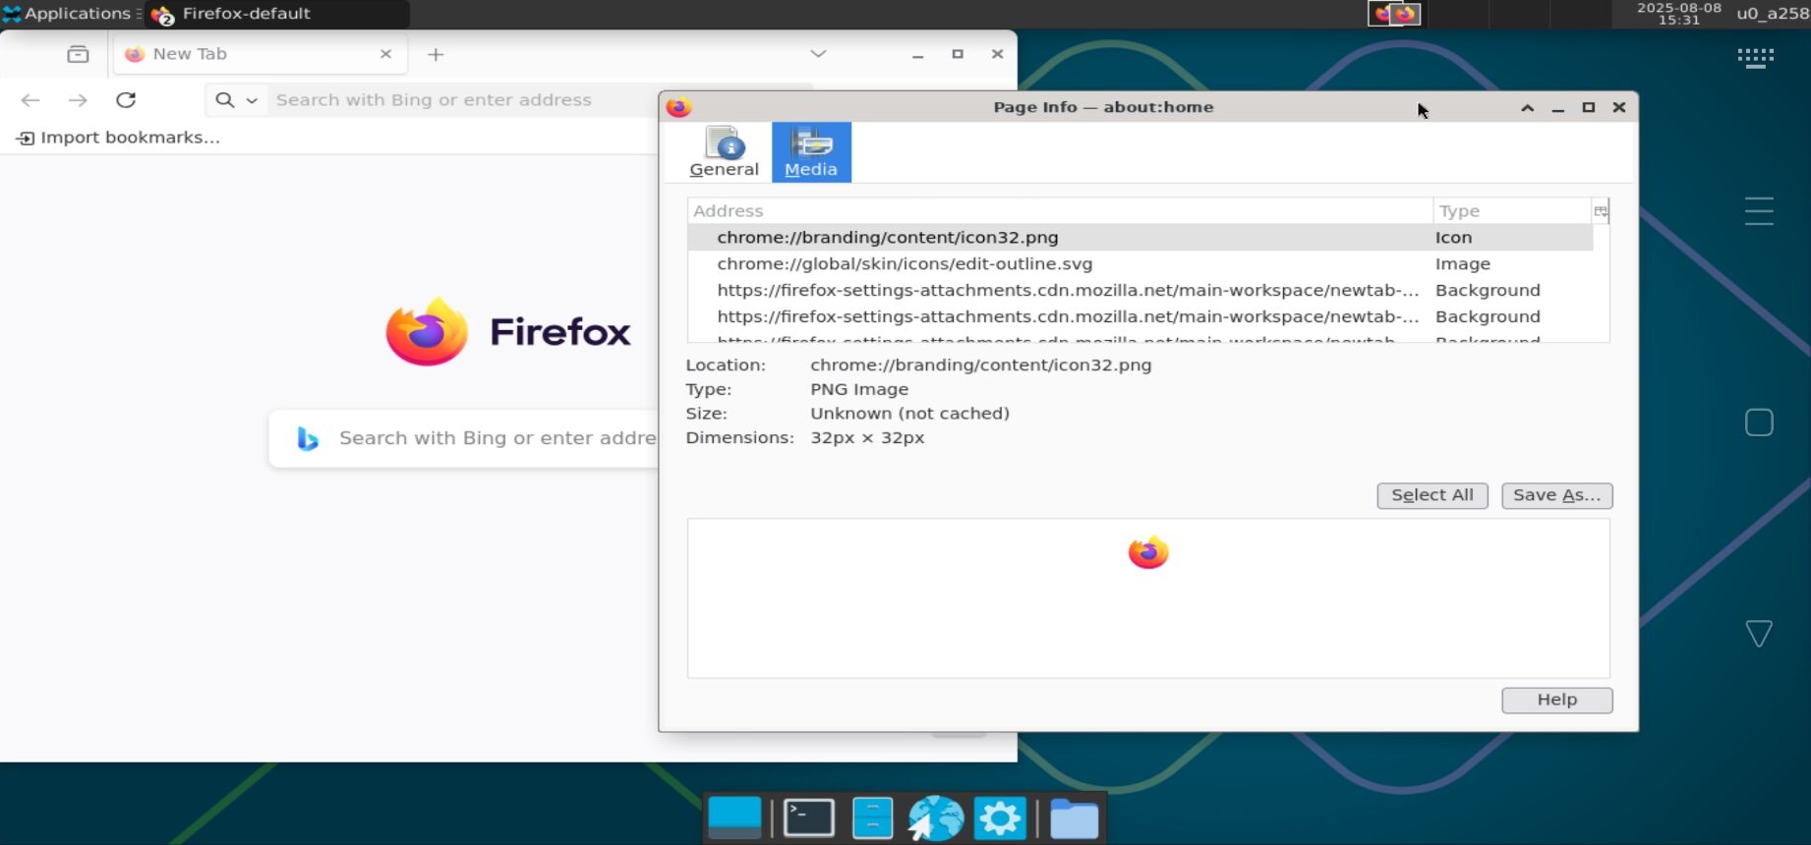Close the New Tab tab
The image size is (1811, 845).
pyautogui.click(x=385, y=54)
